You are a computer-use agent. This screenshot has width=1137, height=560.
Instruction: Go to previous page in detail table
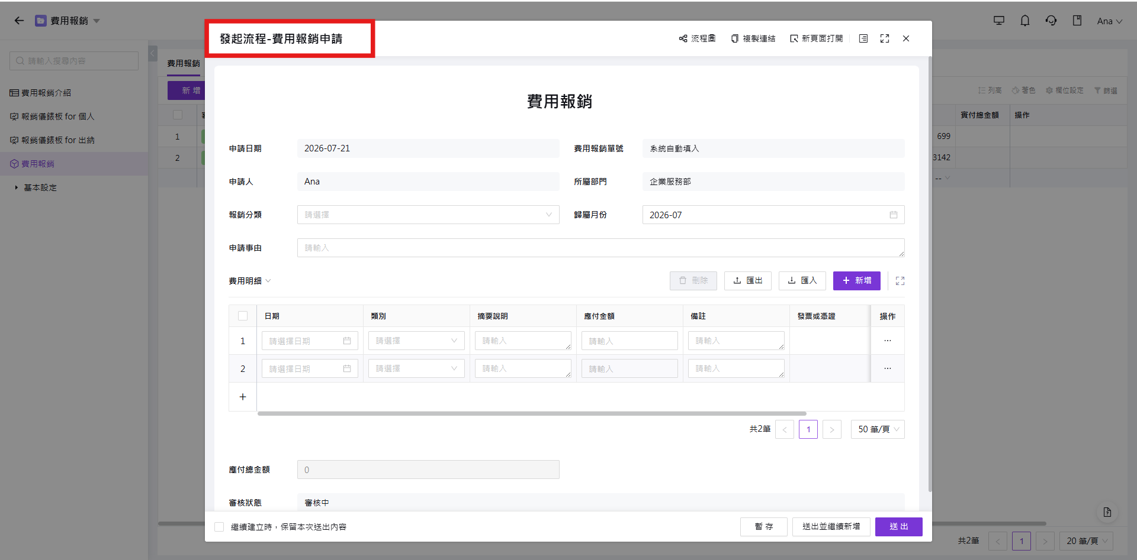785,429
